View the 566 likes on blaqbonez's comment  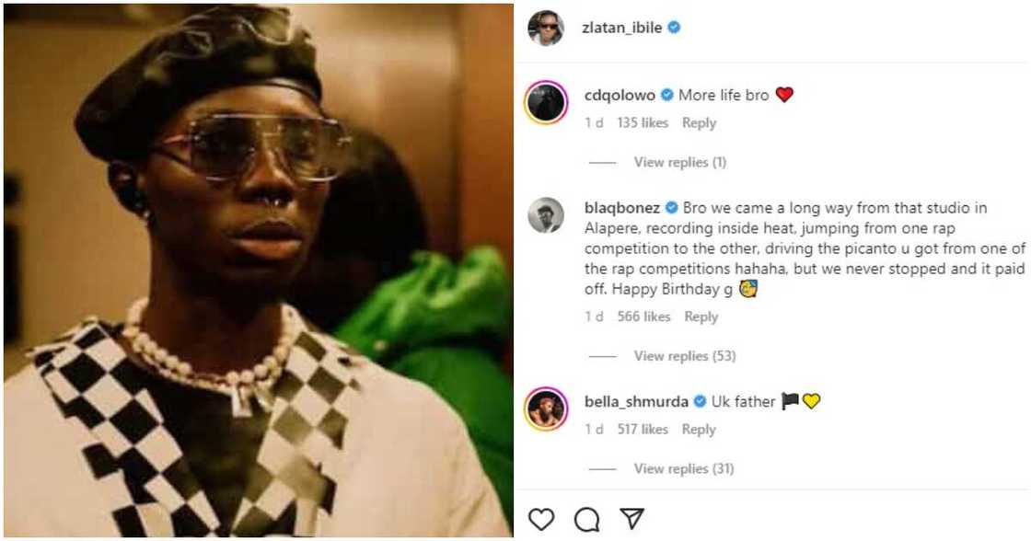645,317
